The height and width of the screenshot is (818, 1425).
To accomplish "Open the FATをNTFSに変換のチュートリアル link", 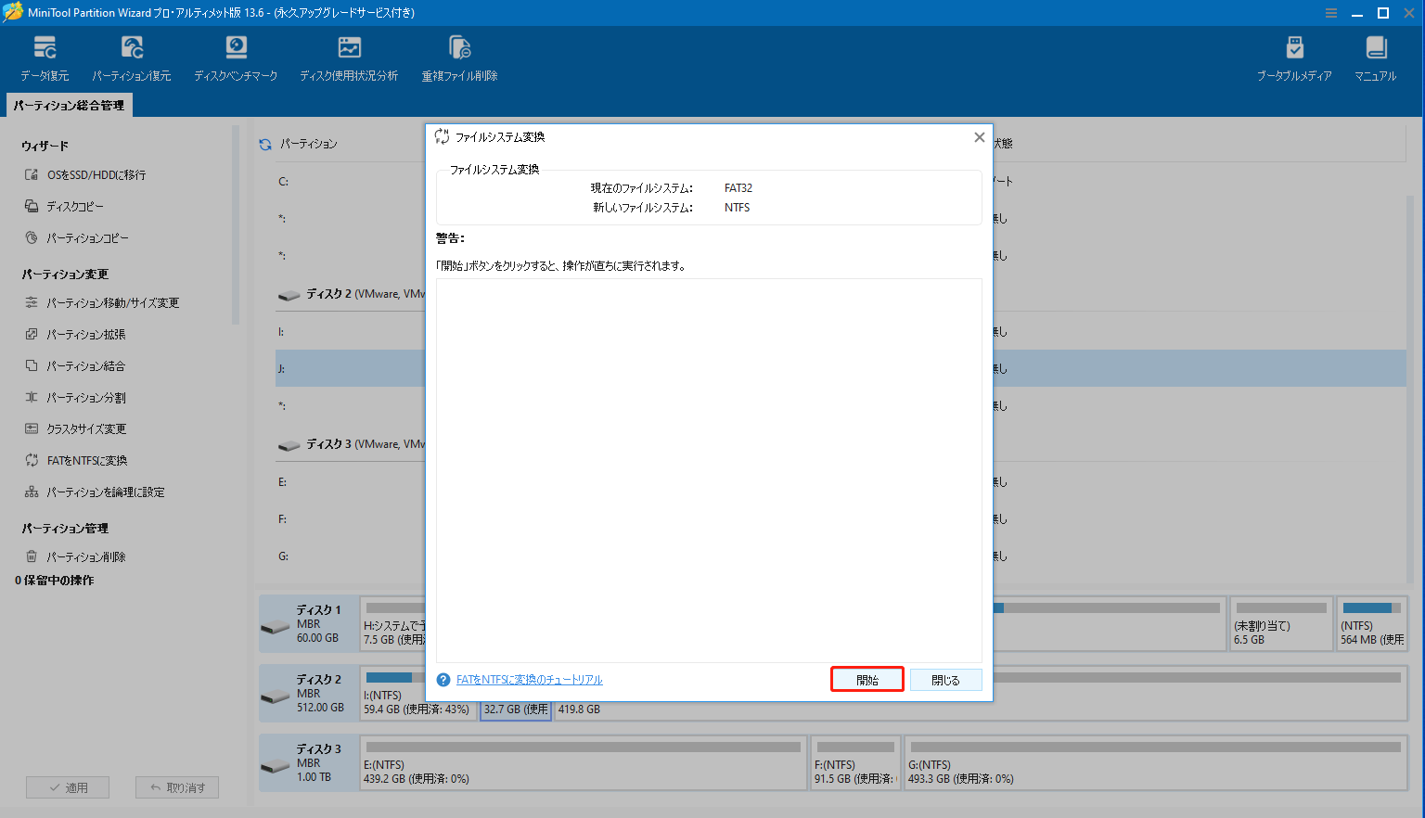I will [x=529, y=680].
